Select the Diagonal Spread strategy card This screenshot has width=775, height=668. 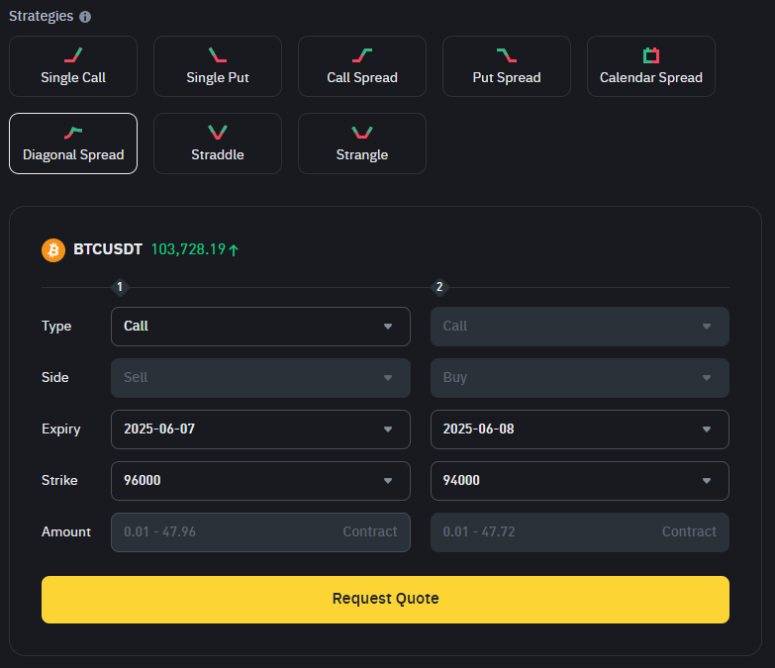pyautogui.click(x=73, y=143)
